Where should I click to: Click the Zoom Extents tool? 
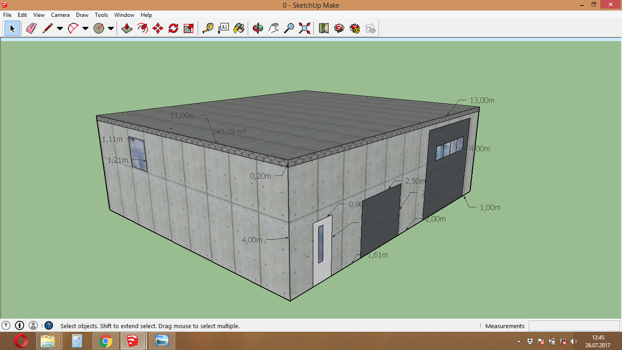click(304, 29)
